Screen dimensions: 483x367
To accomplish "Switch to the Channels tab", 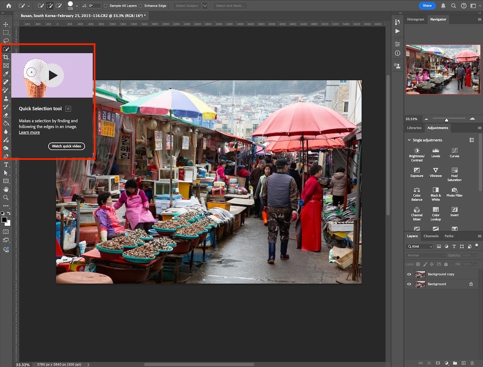I will coord(431,236).
